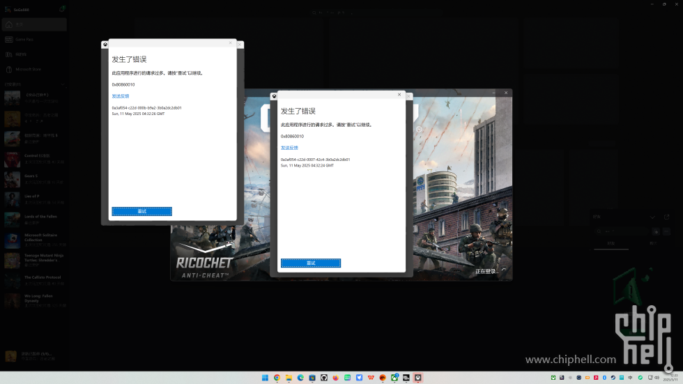
Task: Switch the 中 input method indicator in tray
Action: (630, 378)
